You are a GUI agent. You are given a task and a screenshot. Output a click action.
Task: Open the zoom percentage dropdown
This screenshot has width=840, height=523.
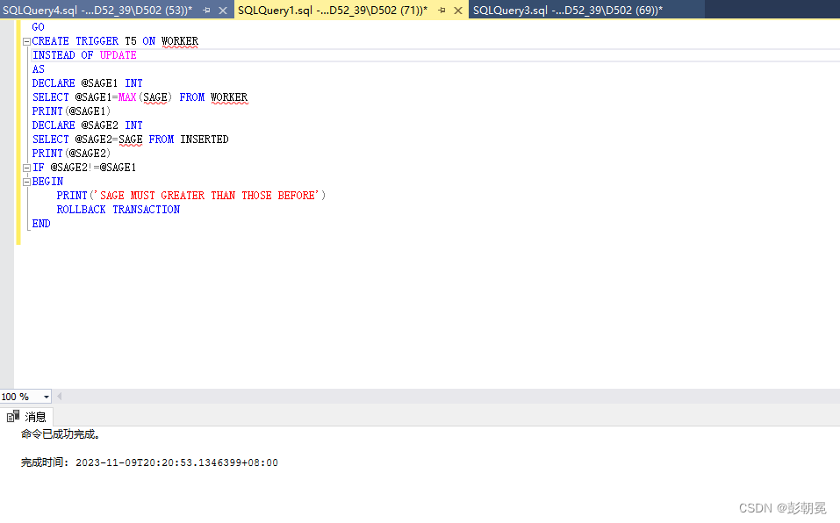(x=46, y=397)
